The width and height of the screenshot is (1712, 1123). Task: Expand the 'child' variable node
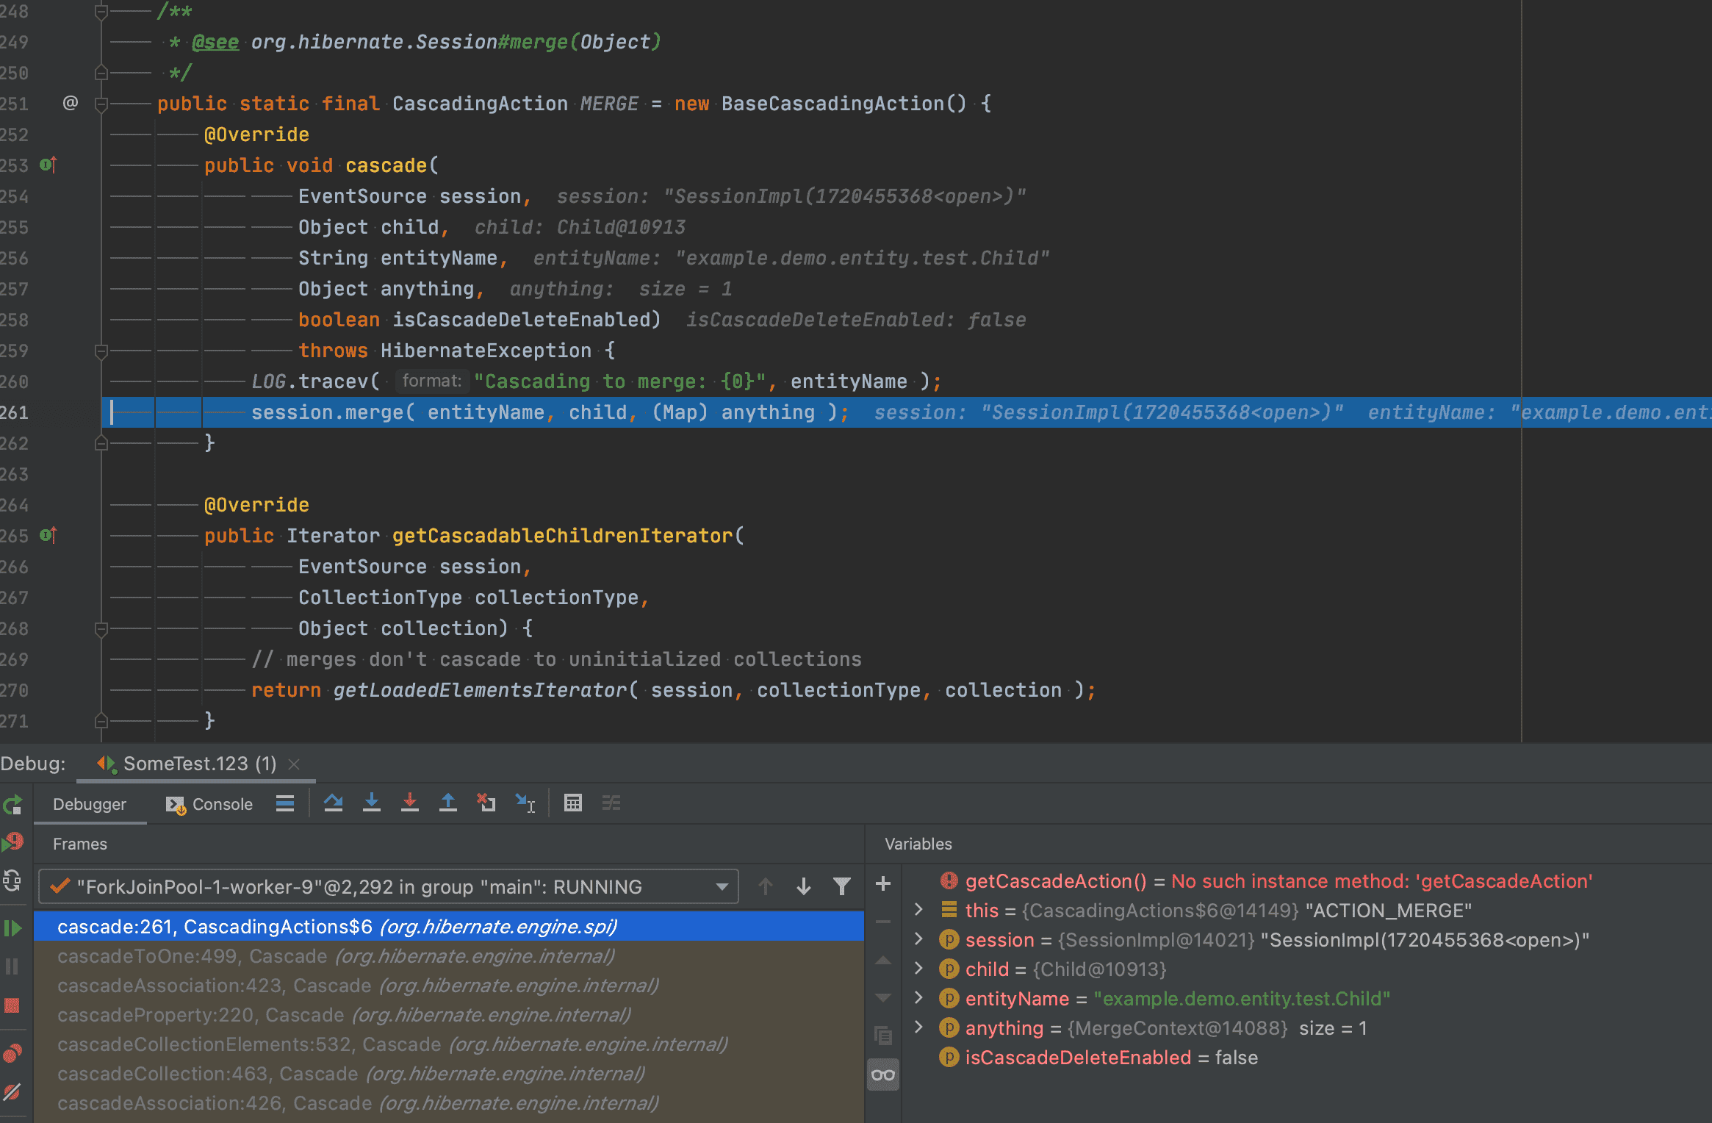918,969
